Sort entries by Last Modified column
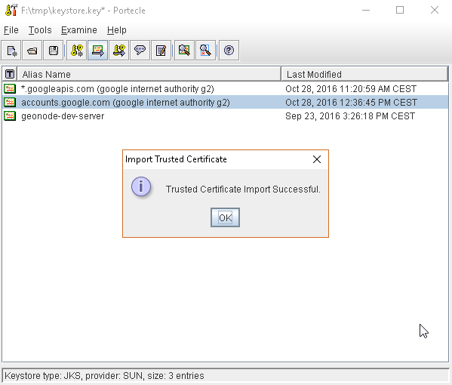Viewport: 452px width, 385px height. point(364,74)
